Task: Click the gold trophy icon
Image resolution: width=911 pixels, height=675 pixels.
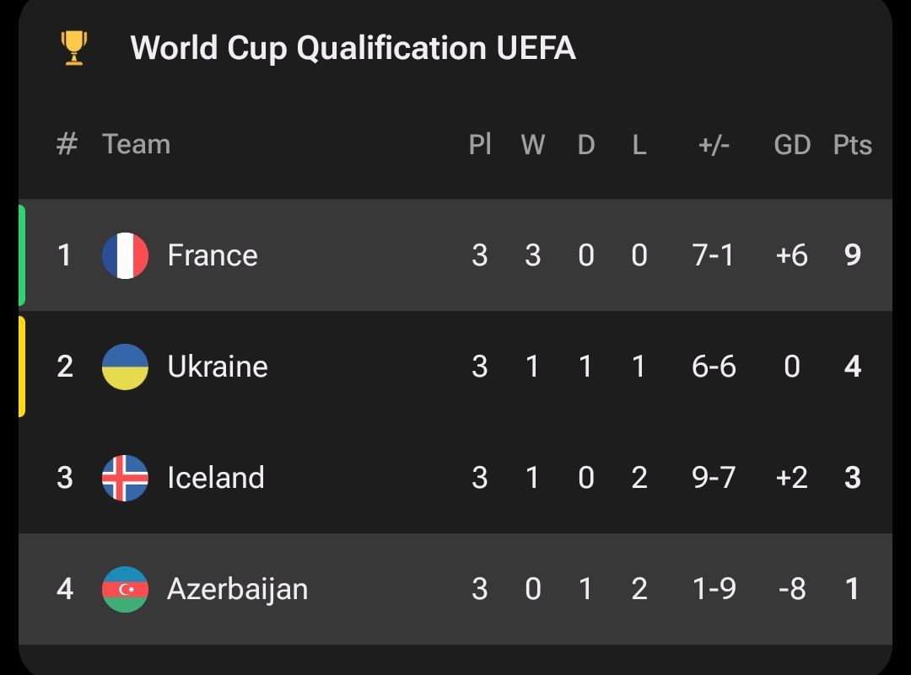Action: point(74,48)
